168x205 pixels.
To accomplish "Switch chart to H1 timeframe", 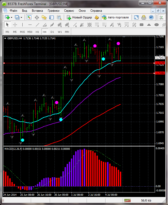I will 37,32.
